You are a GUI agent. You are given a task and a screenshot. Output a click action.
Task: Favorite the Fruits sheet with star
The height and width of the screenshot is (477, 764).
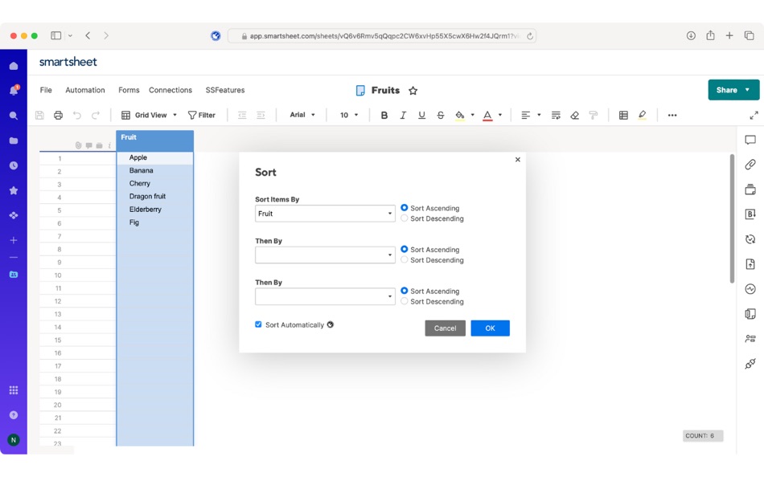point(413,91)
